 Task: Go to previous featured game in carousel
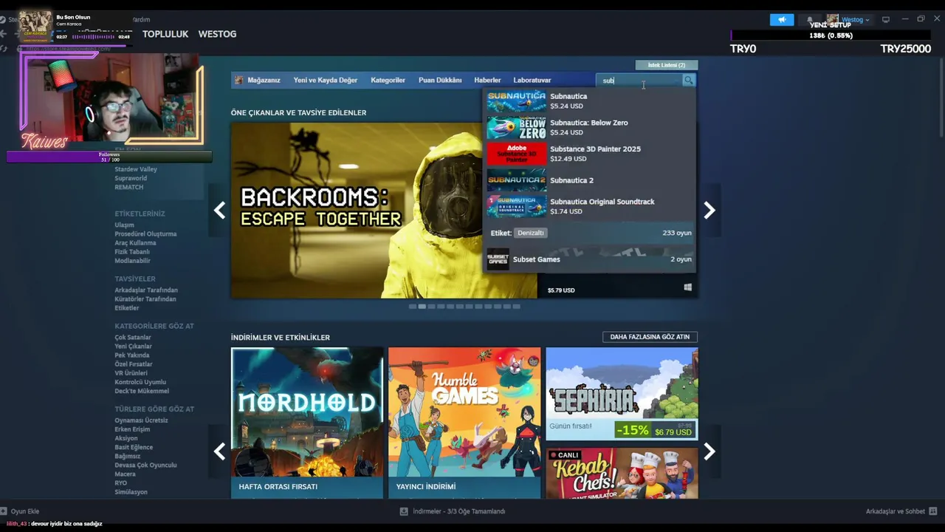pyautogui.click(x=219, y=211)
